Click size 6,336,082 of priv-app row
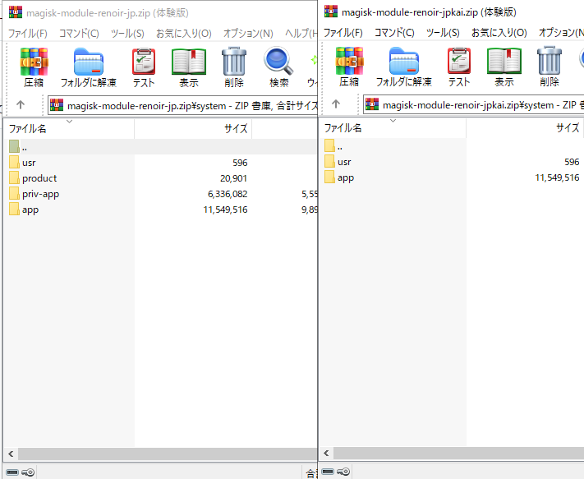584x479 pixels. tap(228, 194)
